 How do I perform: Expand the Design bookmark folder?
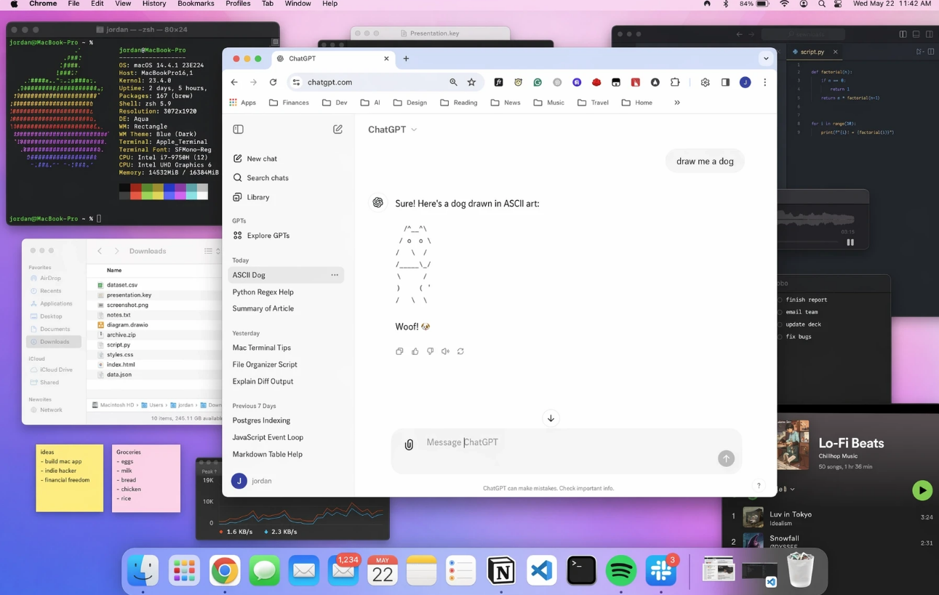[x=409, y=103]
